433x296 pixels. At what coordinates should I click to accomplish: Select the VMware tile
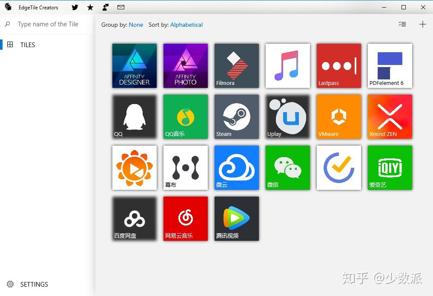[x=339, y=117]
